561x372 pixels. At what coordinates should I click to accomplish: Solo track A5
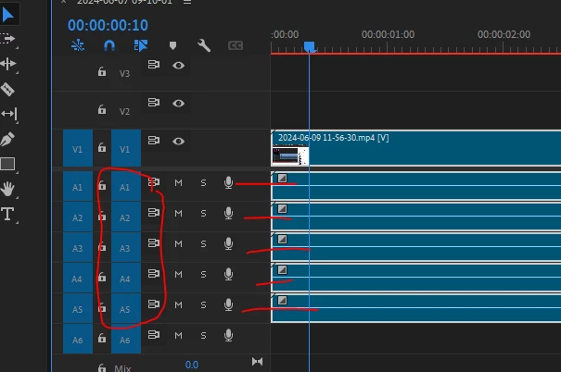point(203,304)
